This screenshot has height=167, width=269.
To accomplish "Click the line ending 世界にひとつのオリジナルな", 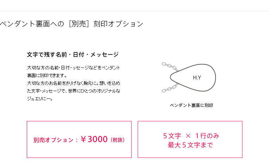I will [73, 91].
